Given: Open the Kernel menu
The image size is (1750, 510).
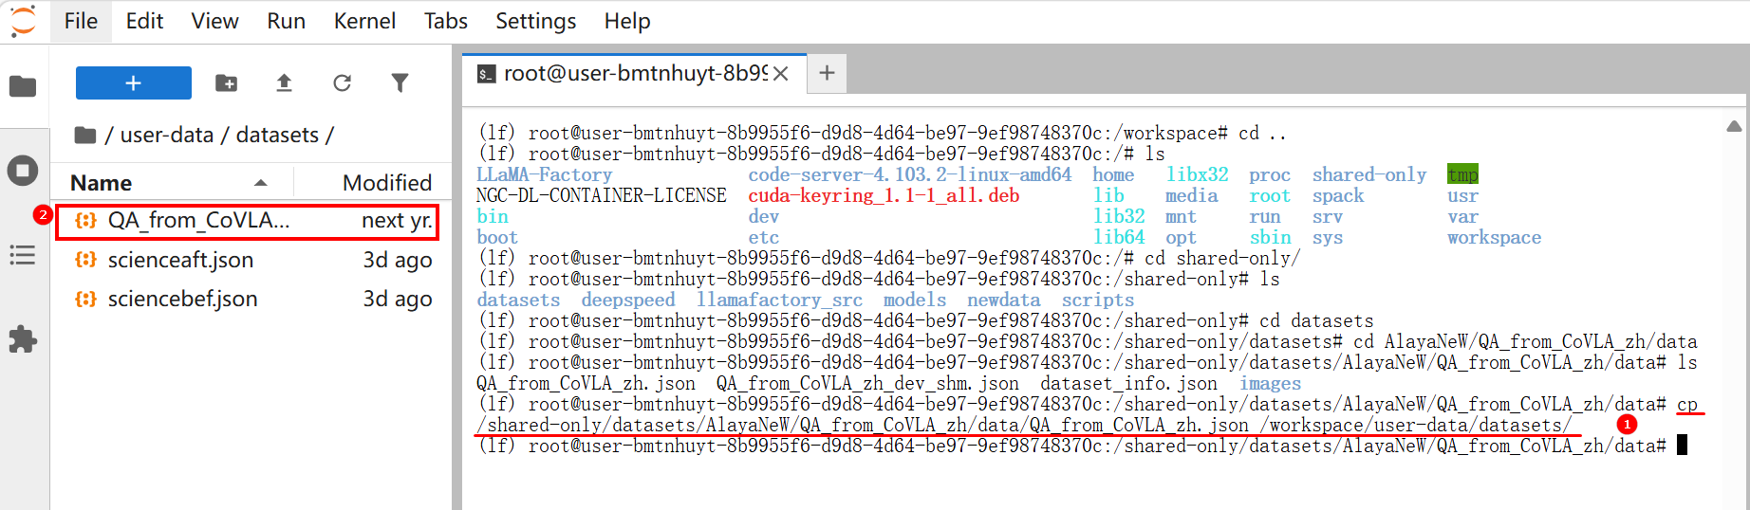Looking at the screenshot, I should coord(364,21).
